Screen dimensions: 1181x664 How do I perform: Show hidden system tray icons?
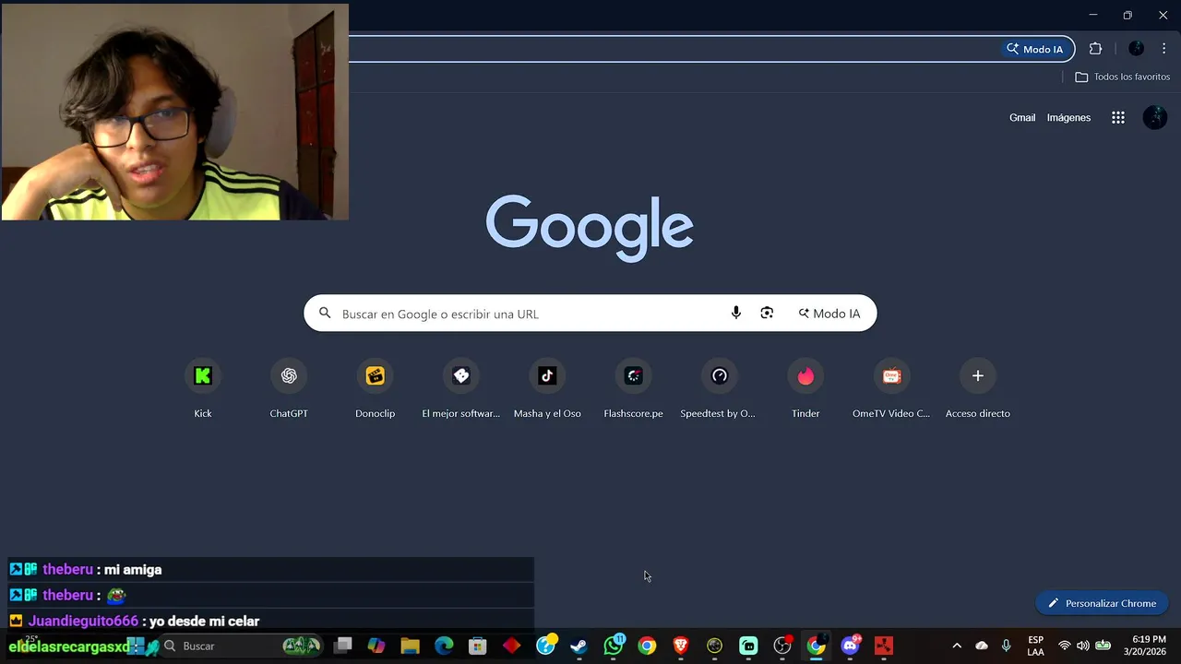pyautogui.click(x=957, y=646)
